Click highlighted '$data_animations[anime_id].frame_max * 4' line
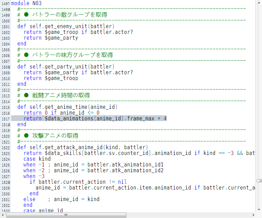Viewport: 262px width, 218px height. [x=89, y=119]
